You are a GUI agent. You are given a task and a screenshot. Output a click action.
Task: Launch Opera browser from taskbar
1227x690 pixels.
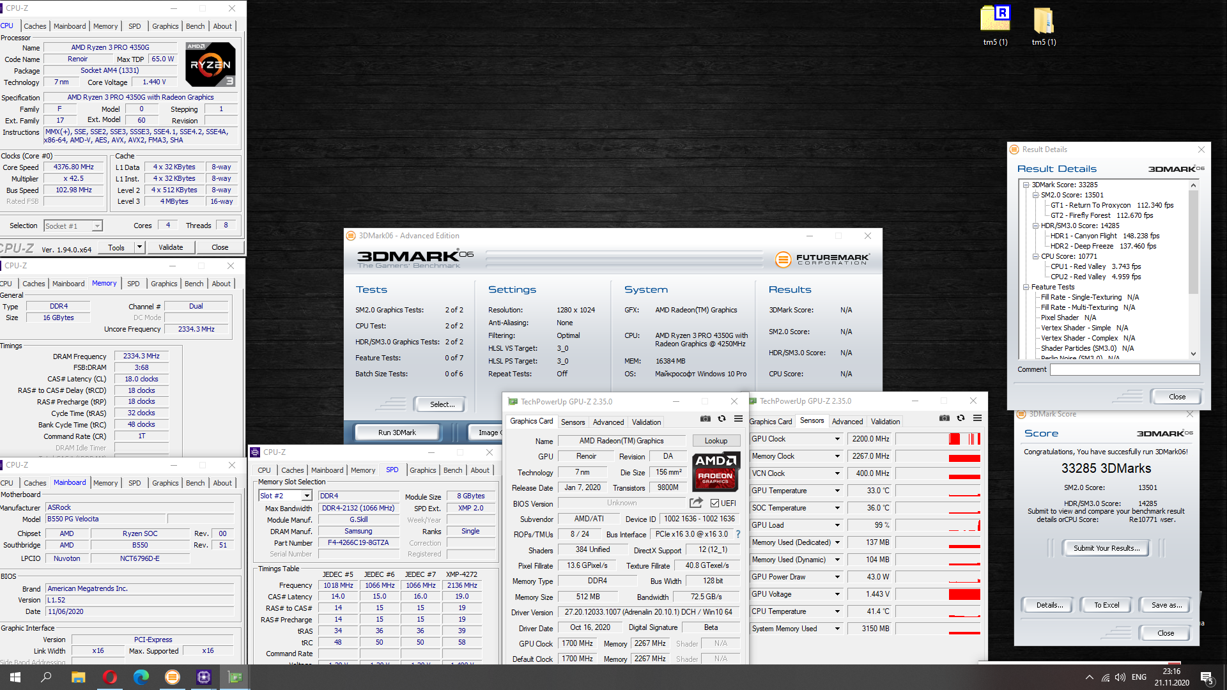110,677
